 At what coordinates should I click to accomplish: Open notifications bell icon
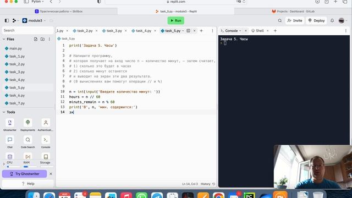pyautogui.click(x=332, y=21)
